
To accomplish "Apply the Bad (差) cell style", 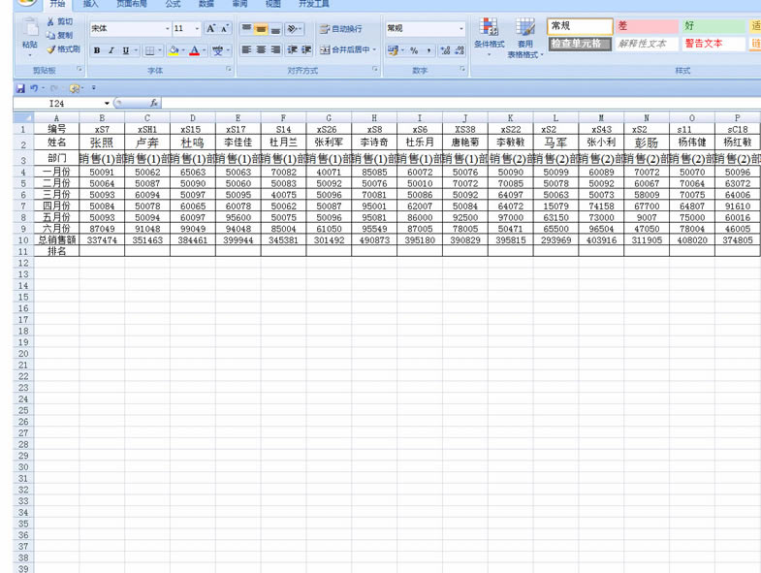I will click(x=647, y=26).
